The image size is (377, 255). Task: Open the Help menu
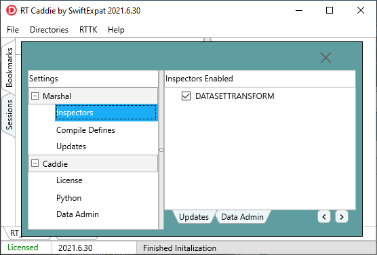(x=116, y=30)
